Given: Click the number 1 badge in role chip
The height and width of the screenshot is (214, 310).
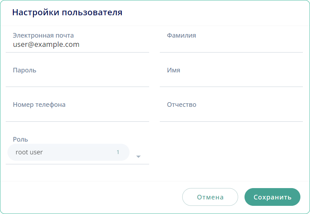Looking at the screenshot, I should pyautogui.click(x=118, y=152).
